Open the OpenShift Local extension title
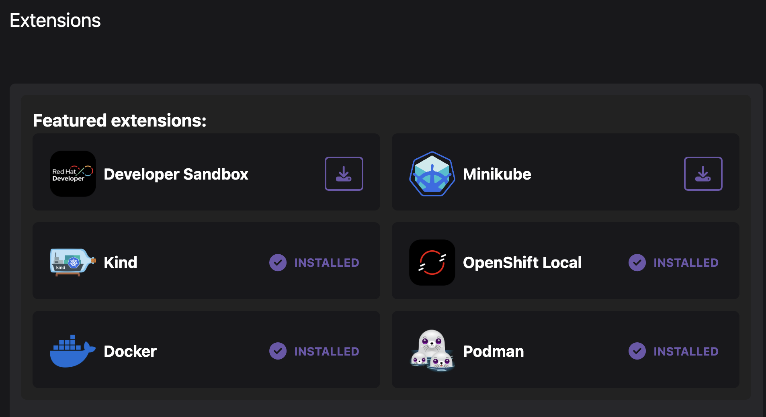766x417 pixels. tap(522, 263)
